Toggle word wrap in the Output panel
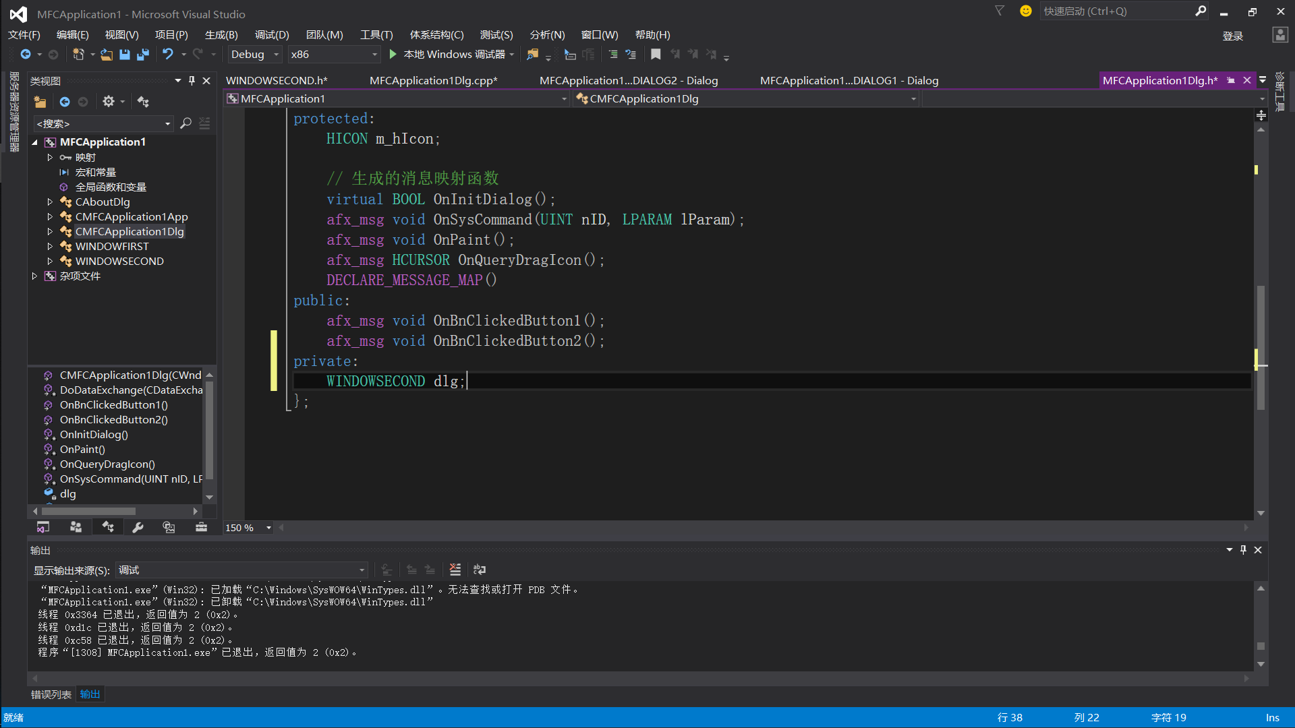This screenshot has height=728, width=1295. pyautogui.click(x=480, y=570)
